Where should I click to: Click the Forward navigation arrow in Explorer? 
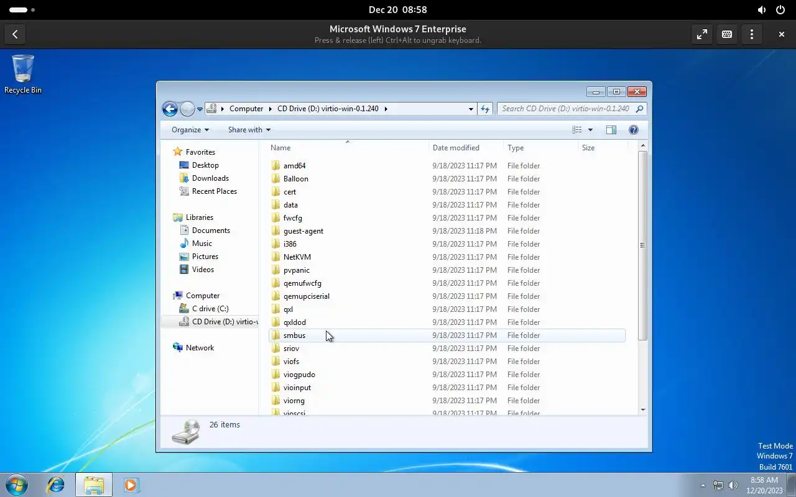[x=187, y=109]
